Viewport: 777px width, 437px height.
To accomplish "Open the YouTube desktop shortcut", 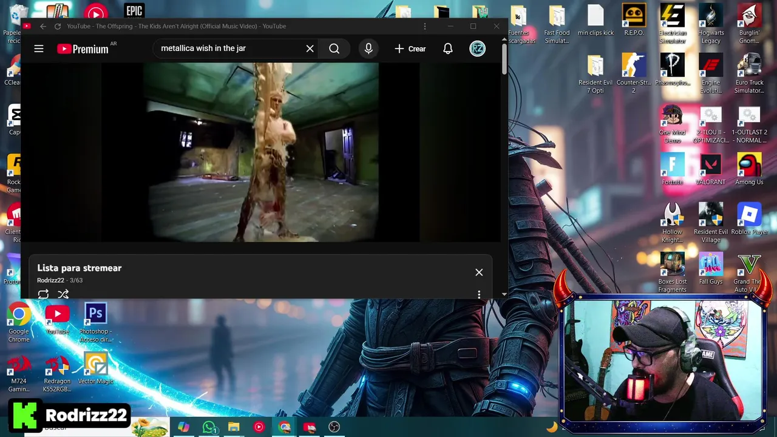I will point(57,319).
